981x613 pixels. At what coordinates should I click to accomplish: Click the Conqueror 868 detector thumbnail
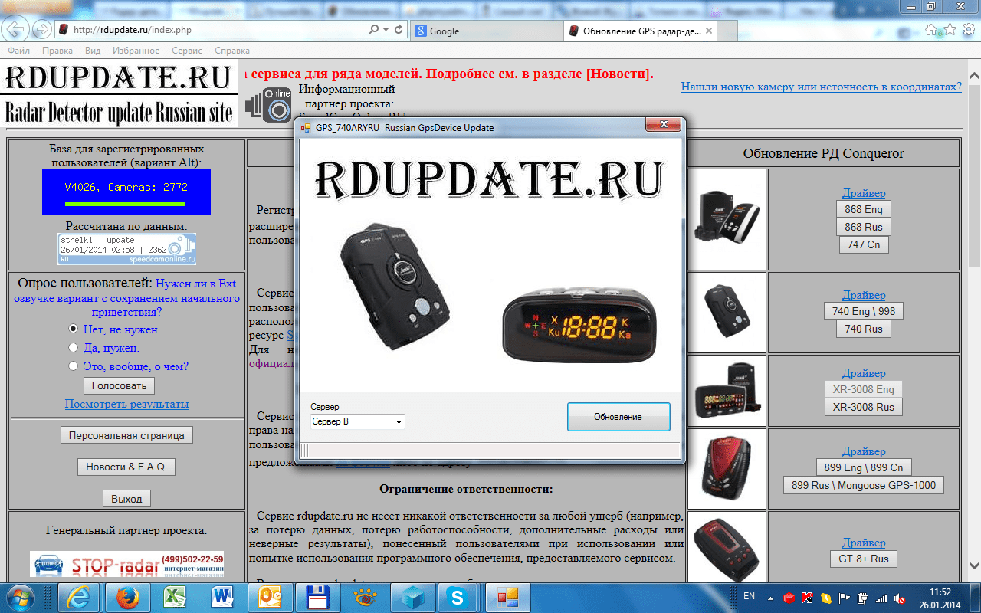pos(727,219)
